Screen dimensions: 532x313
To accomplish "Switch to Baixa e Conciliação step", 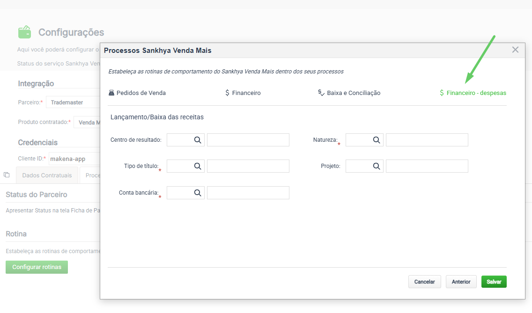I will 349,93.
